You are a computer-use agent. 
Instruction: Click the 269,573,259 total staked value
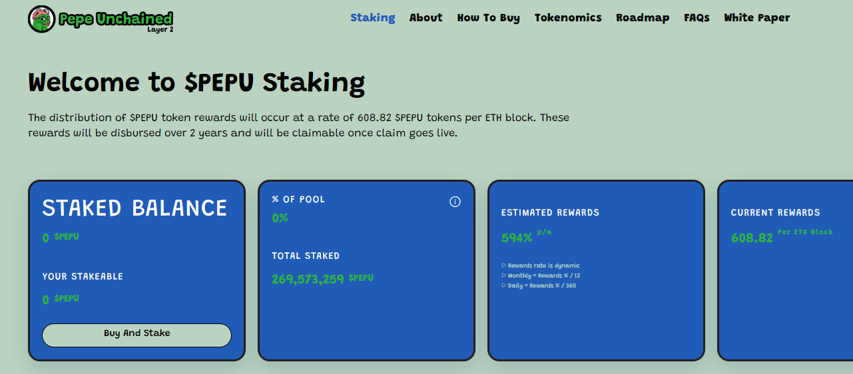[307, 280]
